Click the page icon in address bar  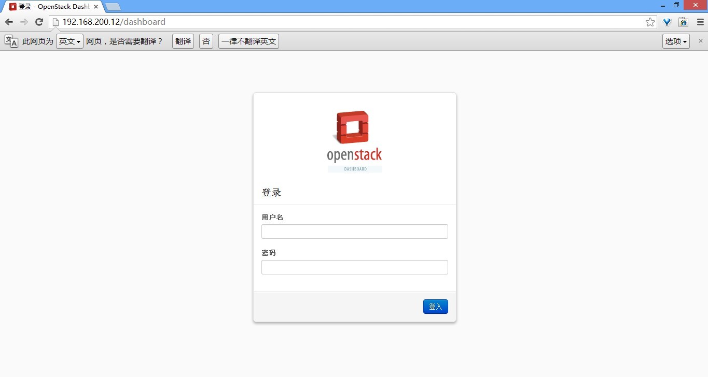click(x=55, y=22)
